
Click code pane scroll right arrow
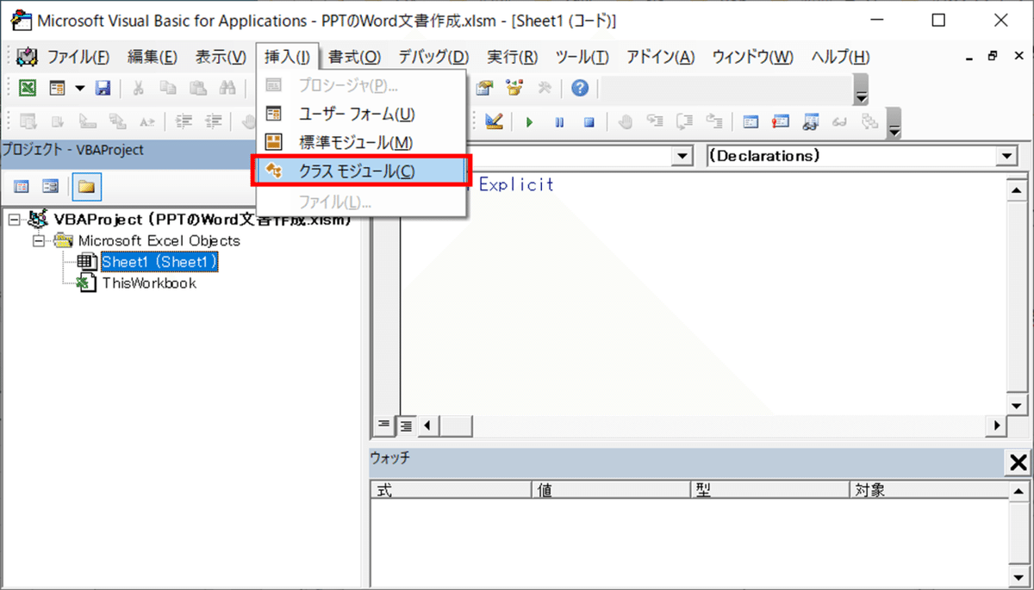(x=997, y=425)
